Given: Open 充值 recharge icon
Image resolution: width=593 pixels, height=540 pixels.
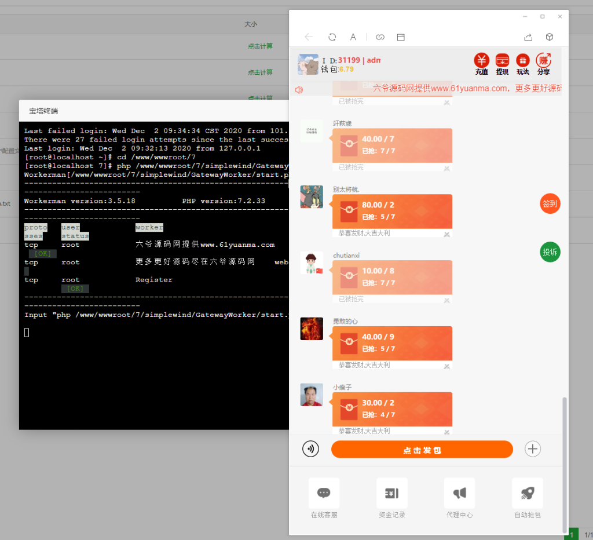Looking at the screenshot, I should point(481,64).
